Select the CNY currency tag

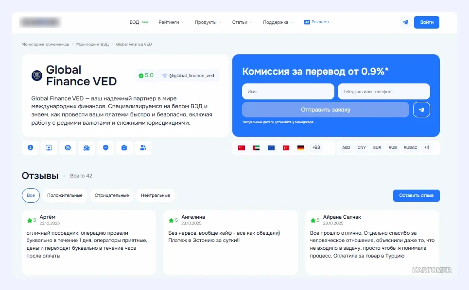362,147
